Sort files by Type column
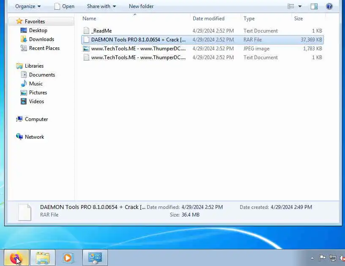Viewport: 345px width, 266px height. pos(249,19)
